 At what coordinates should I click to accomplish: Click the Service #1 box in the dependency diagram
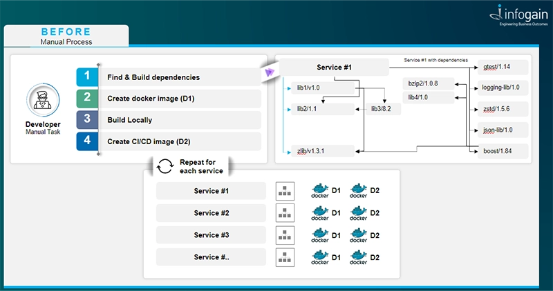(x=334, y=67)
